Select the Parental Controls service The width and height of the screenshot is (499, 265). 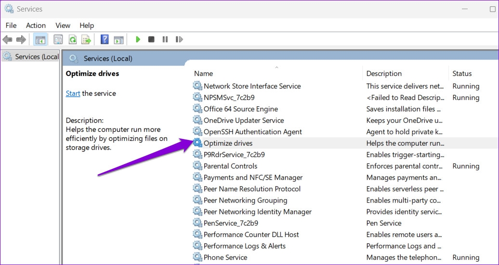(230, 166)
